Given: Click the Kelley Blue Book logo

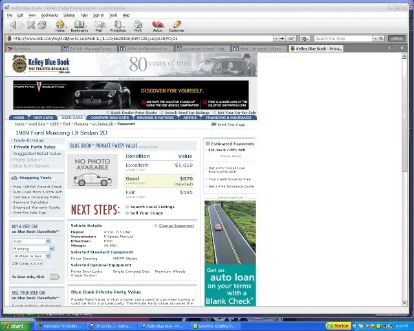Looking at the screenshot, I should [x=41, y=64].
